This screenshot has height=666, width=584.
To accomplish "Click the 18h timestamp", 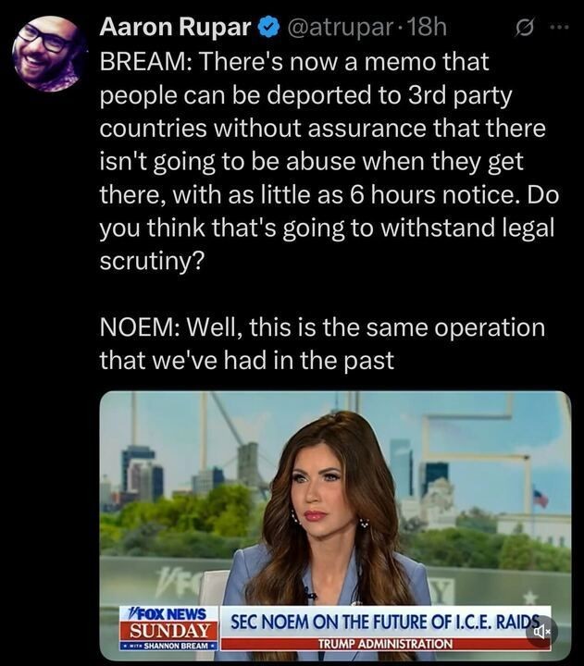I will [x=427, y=28].
